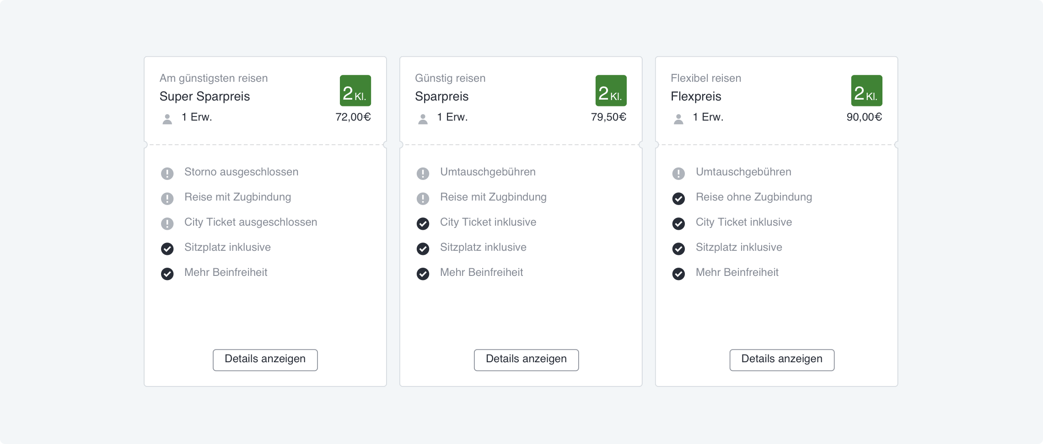Image resolution: width=1043 pixels, height=444 pixels.
Task: Show details for Super Sparpreis offer
Action: (x=265, y=360)
